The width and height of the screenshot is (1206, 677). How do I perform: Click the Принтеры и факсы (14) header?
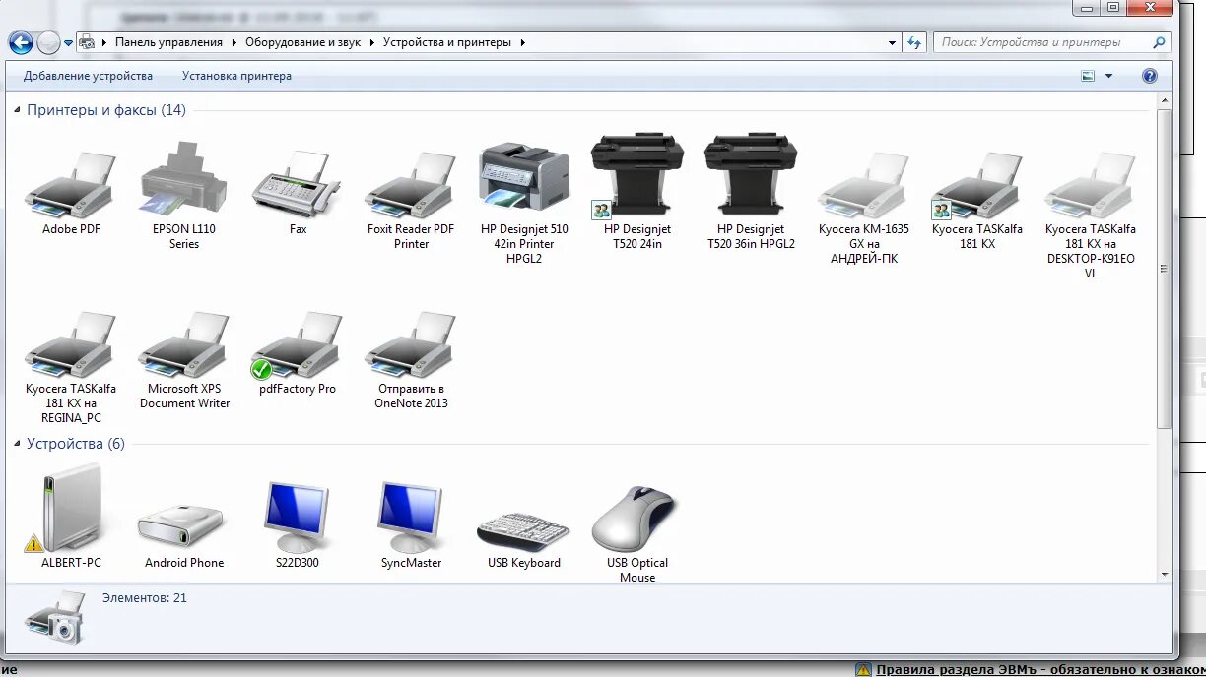(106, 110)
